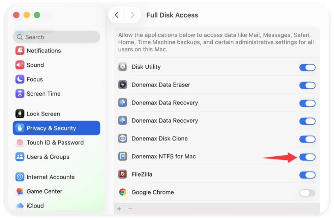Click the Disk Utility app icon

122,67
